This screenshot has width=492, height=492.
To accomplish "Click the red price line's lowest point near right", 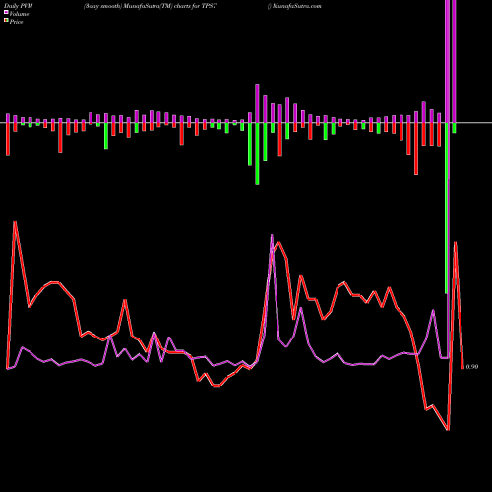I will 448,429.
